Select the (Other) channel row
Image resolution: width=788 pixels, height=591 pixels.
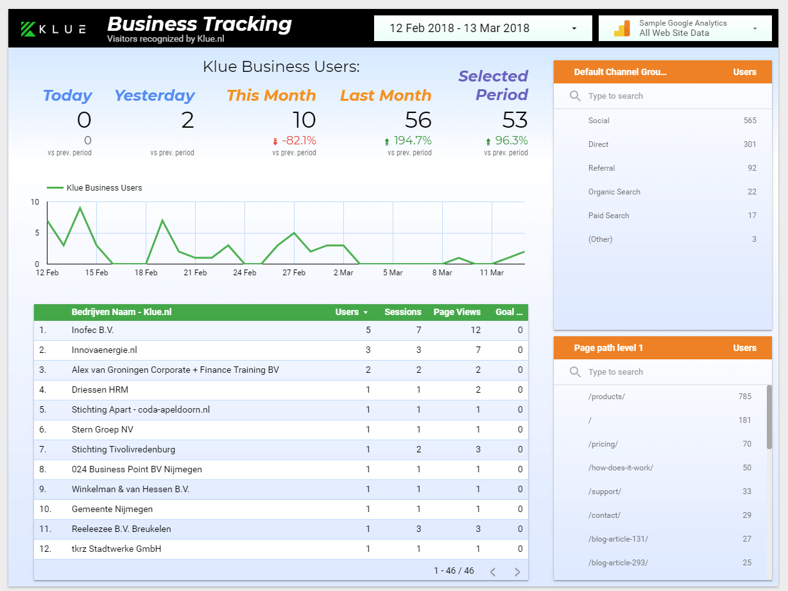[x=663, y=239]
